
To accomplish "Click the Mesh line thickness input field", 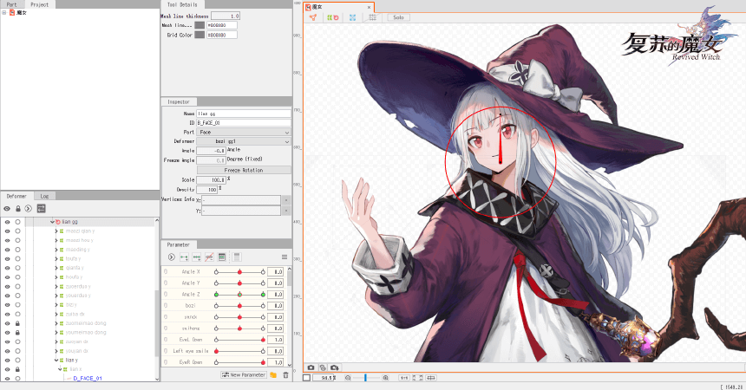I will (x=226, y=16).
